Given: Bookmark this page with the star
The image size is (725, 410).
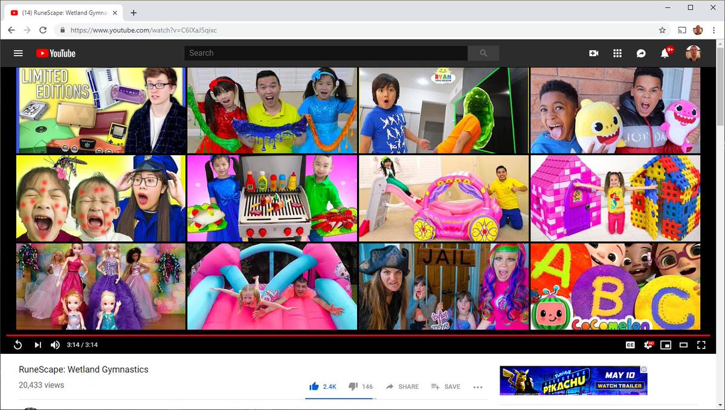Looking at the screenshot, I should point(662,30).
